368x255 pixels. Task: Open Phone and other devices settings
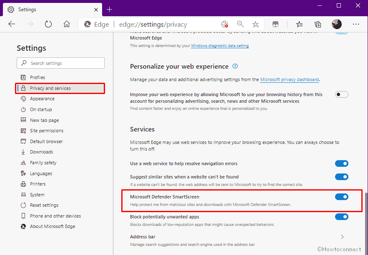[x=55, y=216]
